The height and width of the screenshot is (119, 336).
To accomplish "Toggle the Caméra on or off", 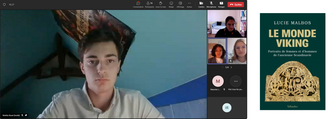I will (201, 5).
